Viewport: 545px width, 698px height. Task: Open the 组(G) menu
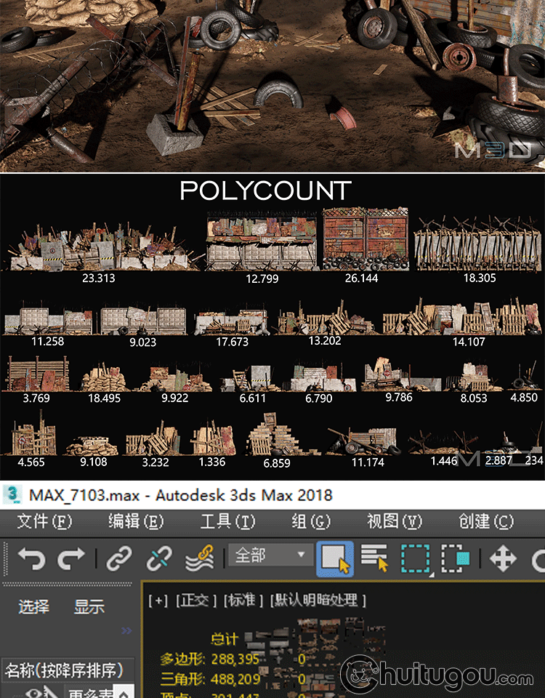click(311, 521)
